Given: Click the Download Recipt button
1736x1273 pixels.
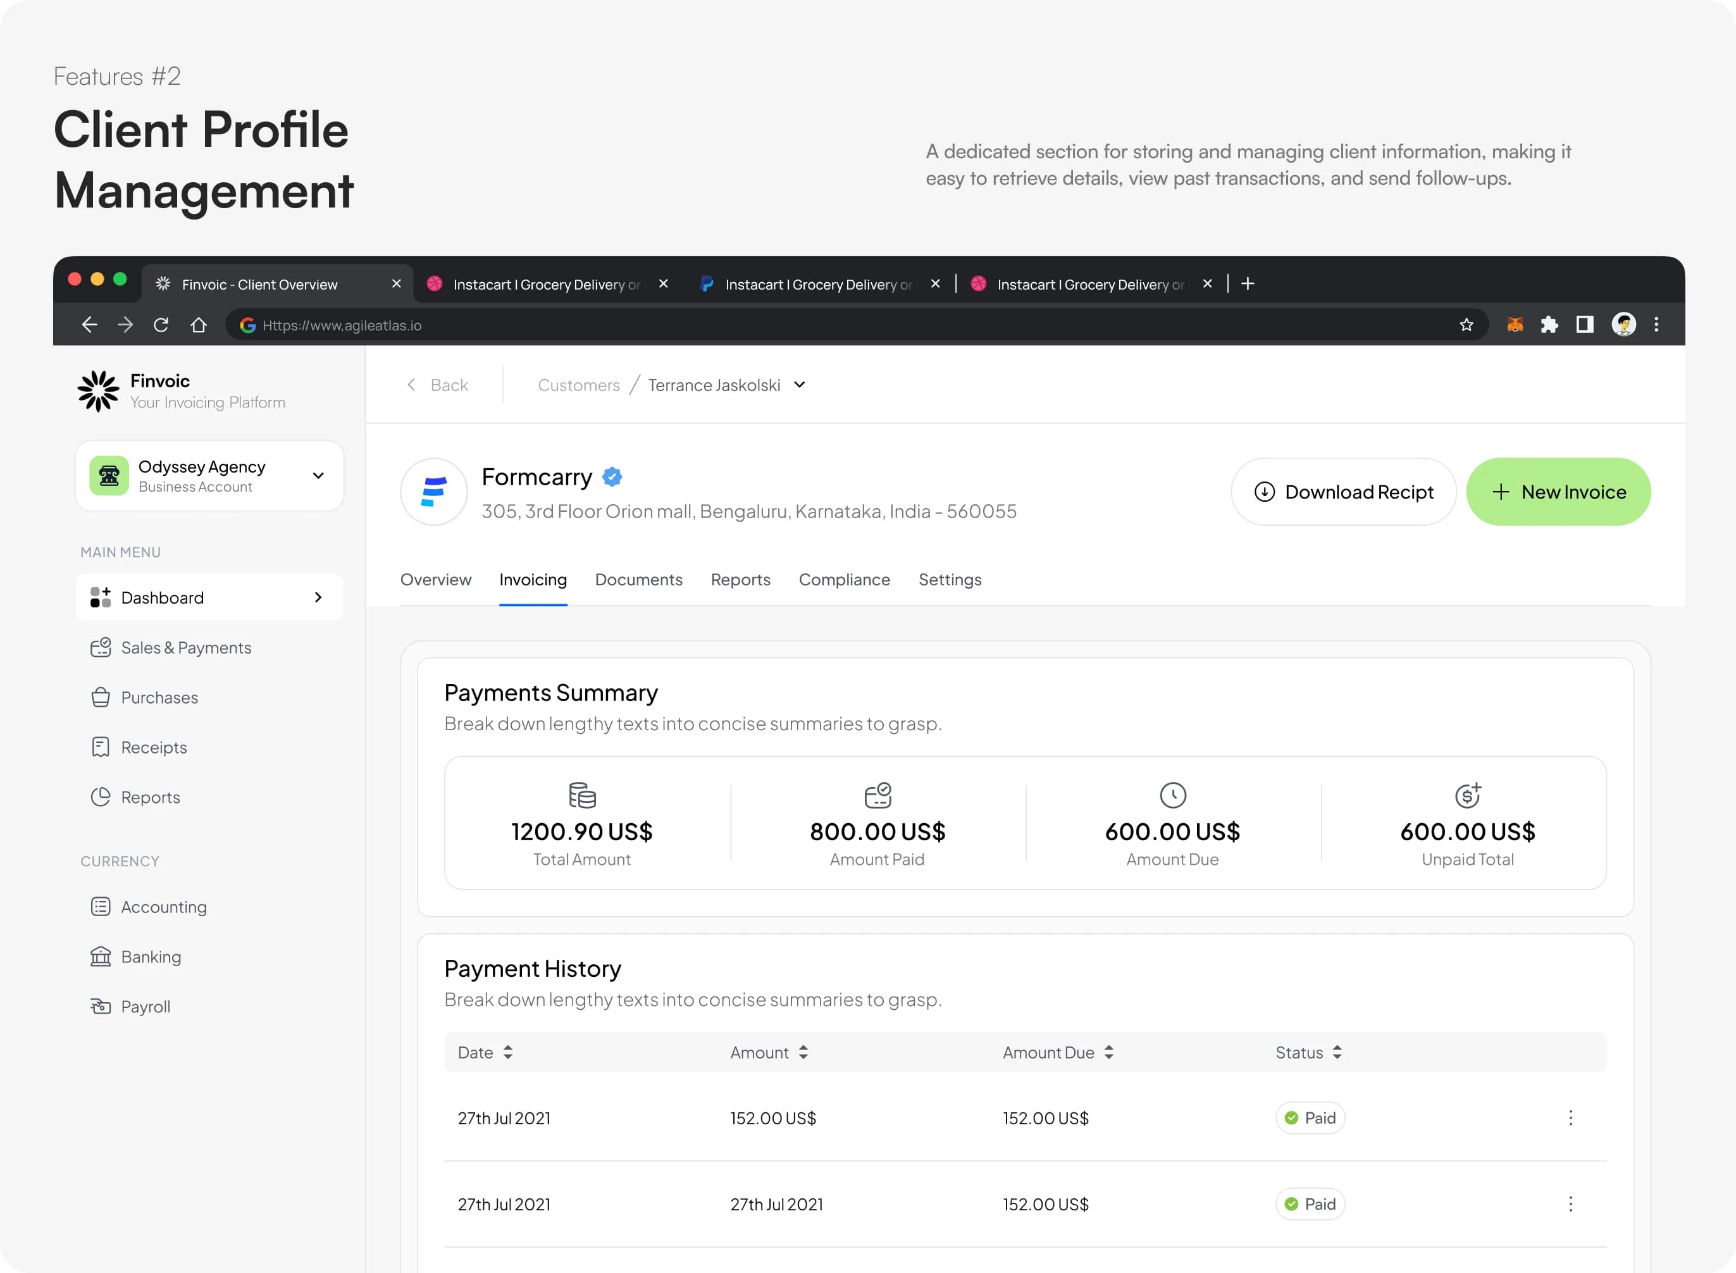Looking at the screenshot, I should tap(1343, 492).
